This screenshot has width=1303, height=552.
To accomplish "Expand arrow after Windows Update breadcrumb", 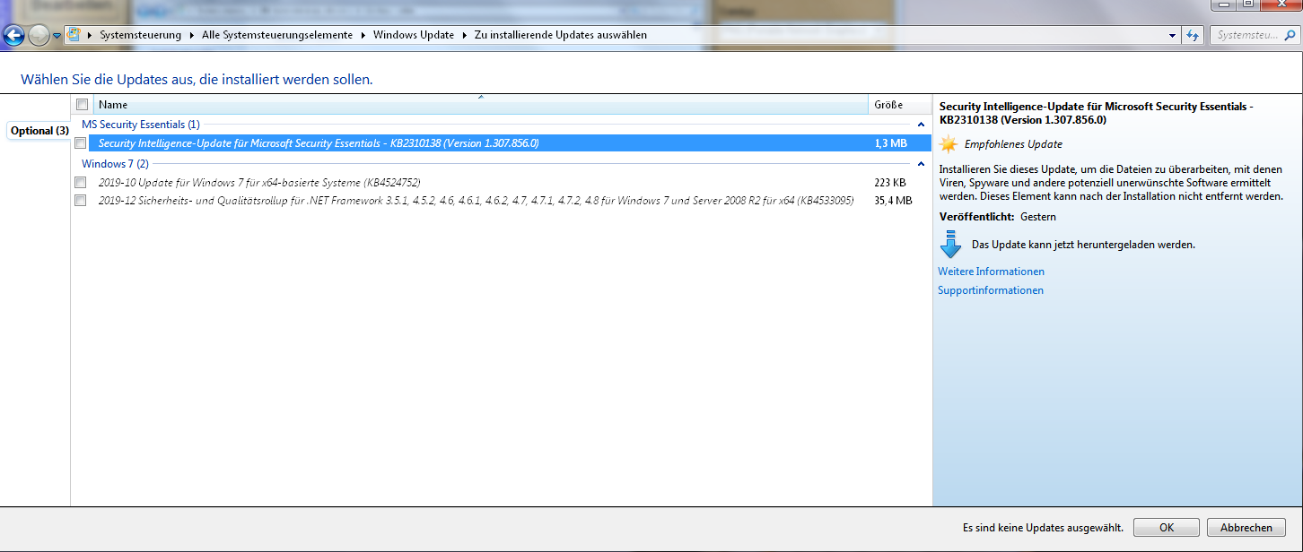I will click(465, 35).
